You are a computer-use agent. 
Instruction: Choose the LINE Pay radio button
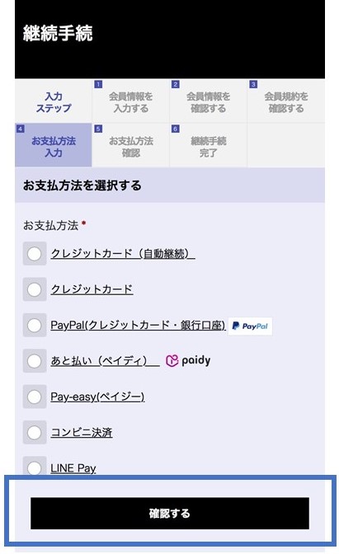coord(35,467)
